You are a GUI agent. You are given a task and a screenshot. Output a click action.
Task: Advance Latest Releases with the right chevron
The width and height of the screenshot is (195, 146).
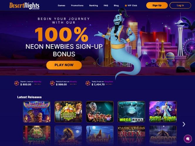[x=184, y=124]
